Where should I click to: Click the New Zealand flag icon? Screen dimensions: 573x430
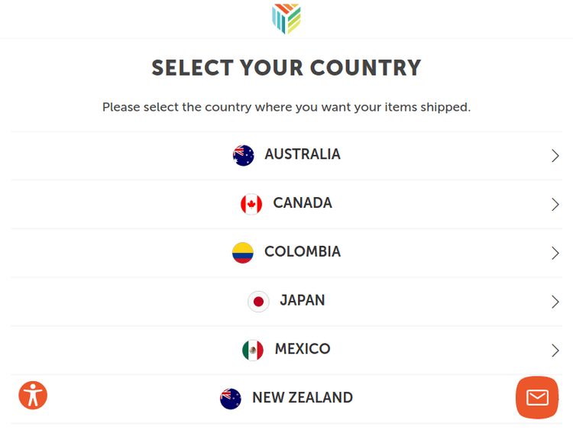[231, 399]
